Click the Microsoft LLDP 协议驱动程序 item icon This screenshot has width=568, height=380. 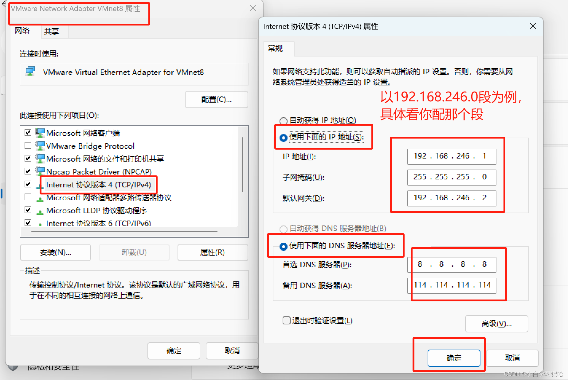click(40, 212)
